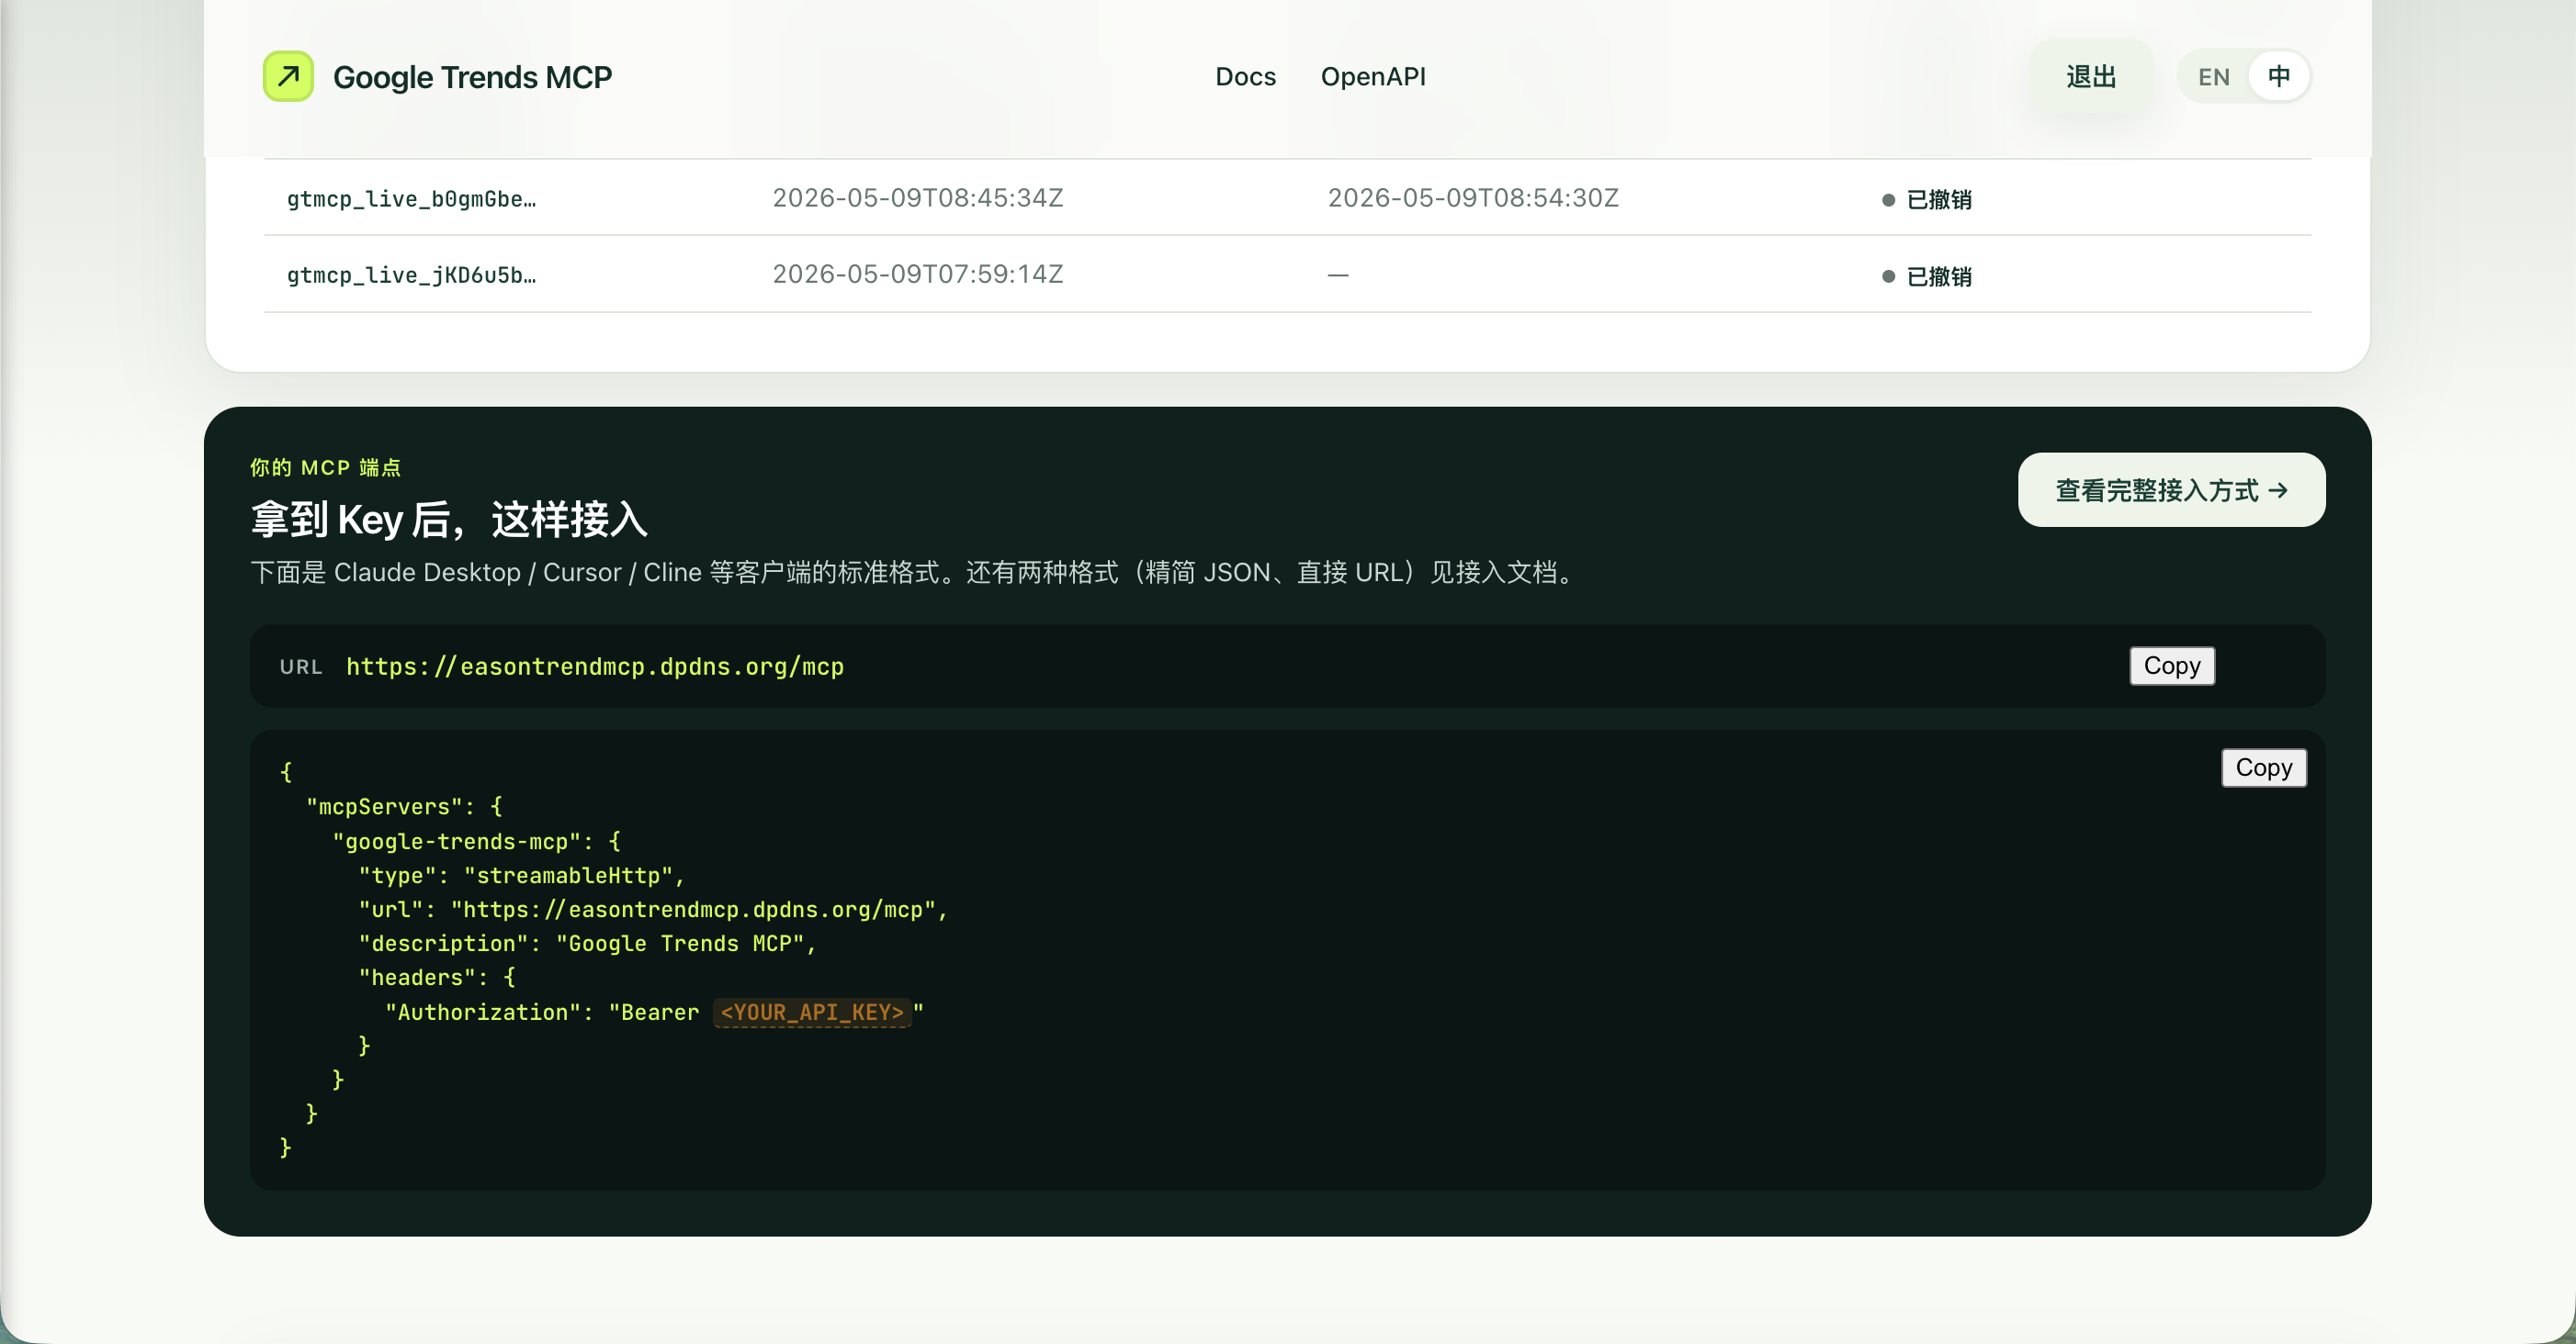Open the OpenAPI navigation link
Viewport: 2576px width, 1344px height.
point(1373,77)
